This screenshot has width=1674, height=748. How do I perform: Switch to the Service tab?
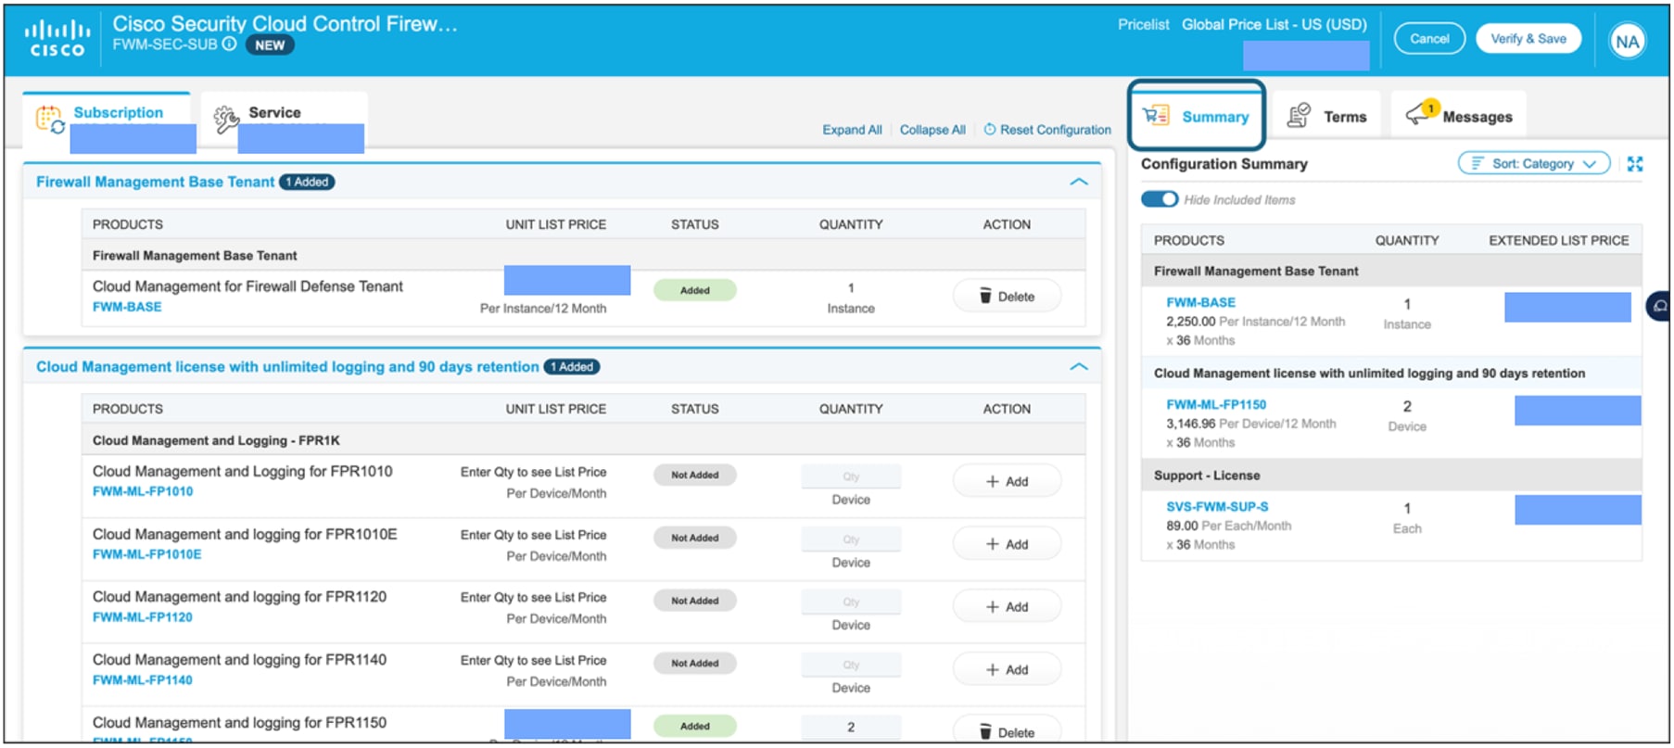284,121
